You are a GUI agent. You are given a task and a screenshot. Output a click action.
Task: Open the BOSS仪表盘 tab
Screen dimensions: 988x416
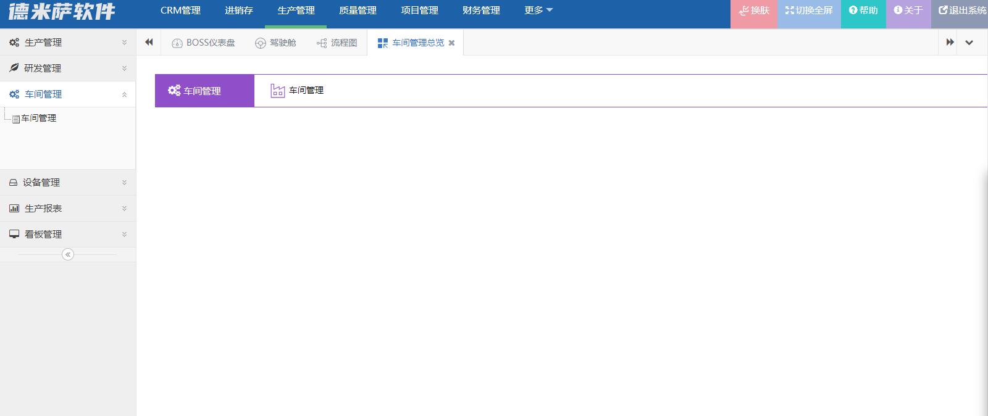[203, 43]
